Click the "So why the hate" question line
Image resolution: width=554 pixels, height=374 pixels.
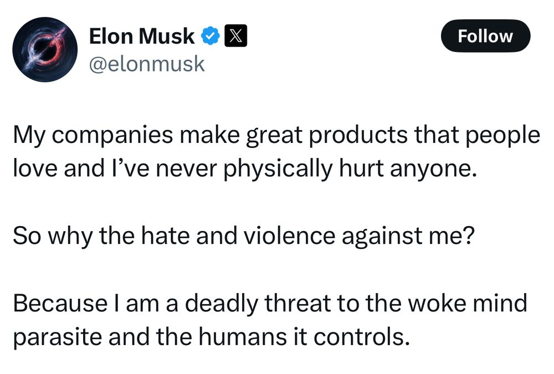click(x=242, y=236)
